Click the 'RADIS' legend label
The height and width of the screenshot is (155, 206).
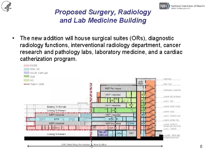coord(33,65)
